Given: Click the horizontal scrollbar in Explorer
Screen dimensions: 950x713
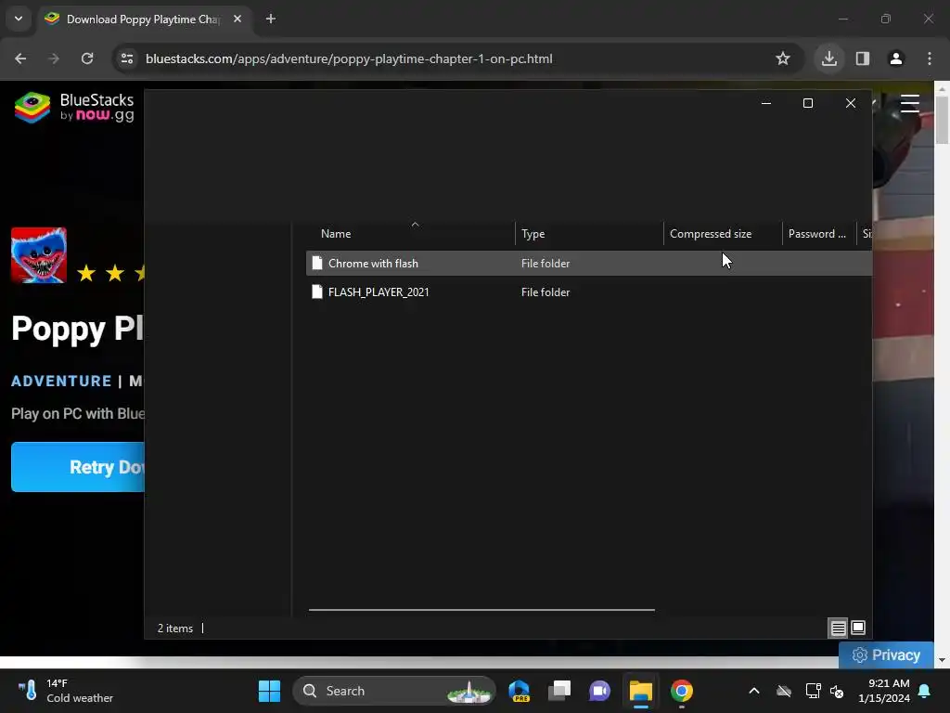Looking at the screenshot, I should 481,610.
